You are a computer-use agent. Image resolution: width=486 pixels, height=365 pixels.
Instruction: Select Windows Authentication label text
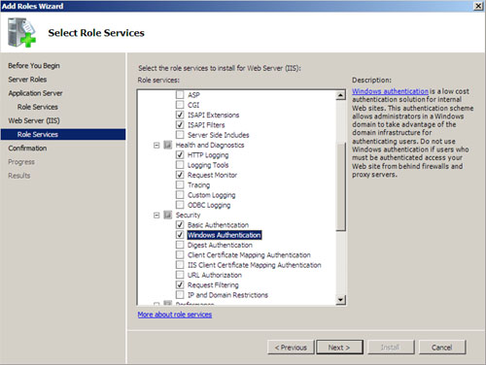tap(225, 235)
